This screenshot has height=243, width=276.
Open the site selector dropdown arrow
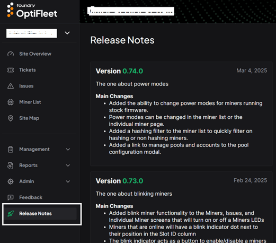[x=67, y=33]
